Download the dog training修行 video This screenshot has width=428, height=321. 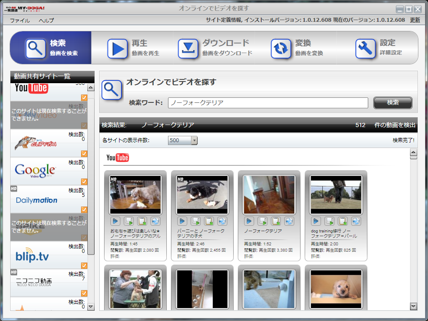(x=329, y=221)
